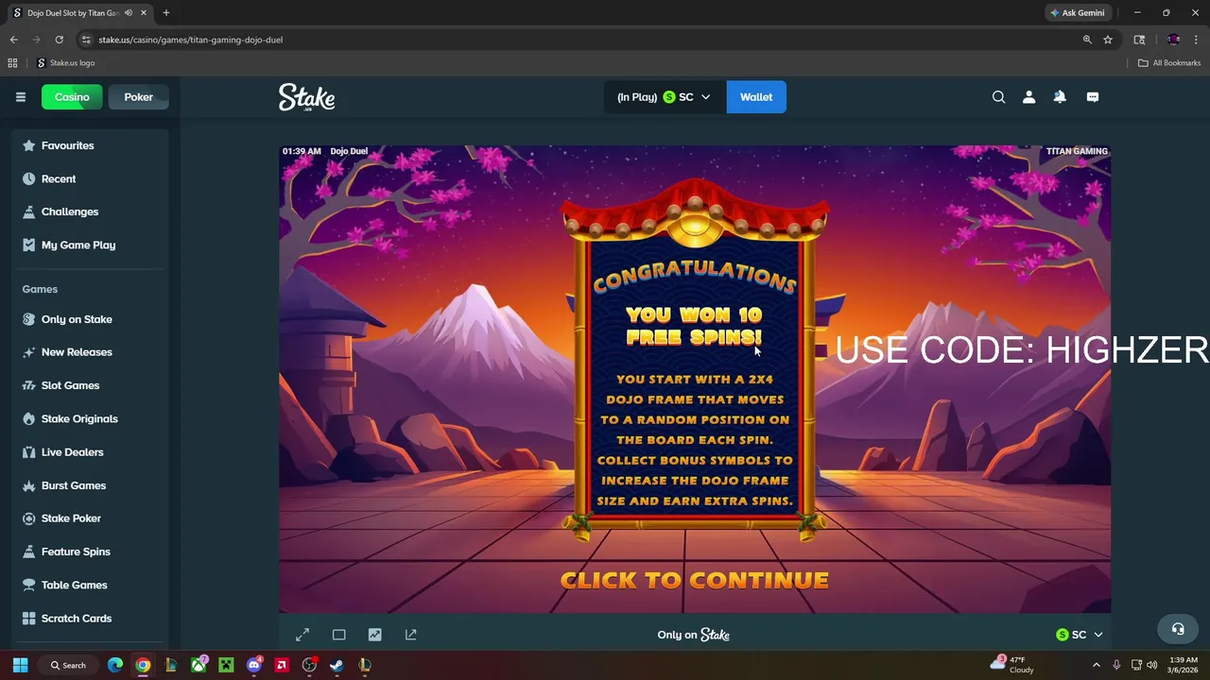Open volume control in system tray
This screenshot has height=680, width=1210.
coord(1153,665)
